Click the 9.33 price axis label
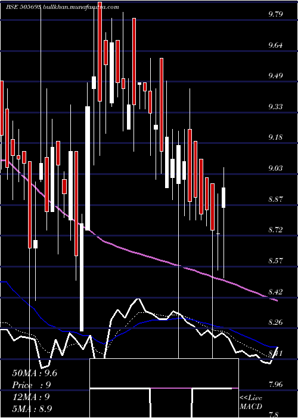 click(275, 107)
